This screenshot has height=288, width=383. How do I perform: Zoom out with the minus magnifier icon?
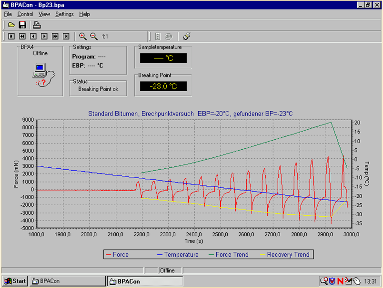(94, 36)
